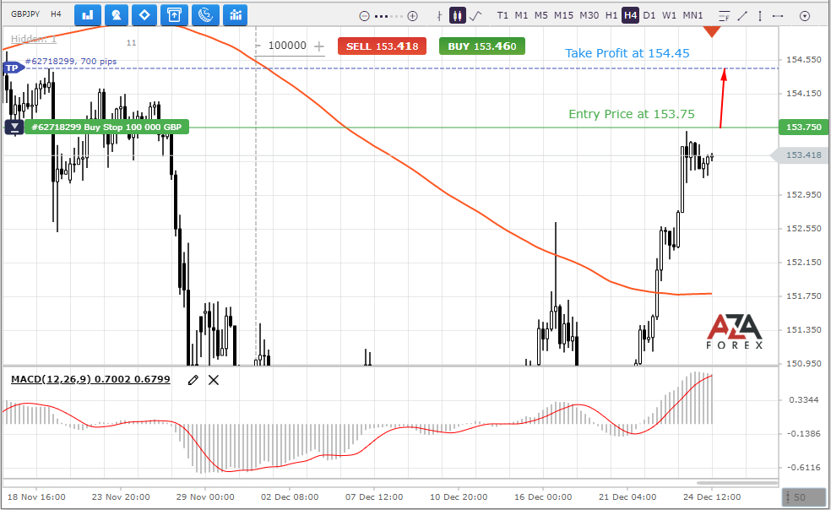Select MN1 monthly timeframe
Screen dimensions: 831x510
(692, 15)
